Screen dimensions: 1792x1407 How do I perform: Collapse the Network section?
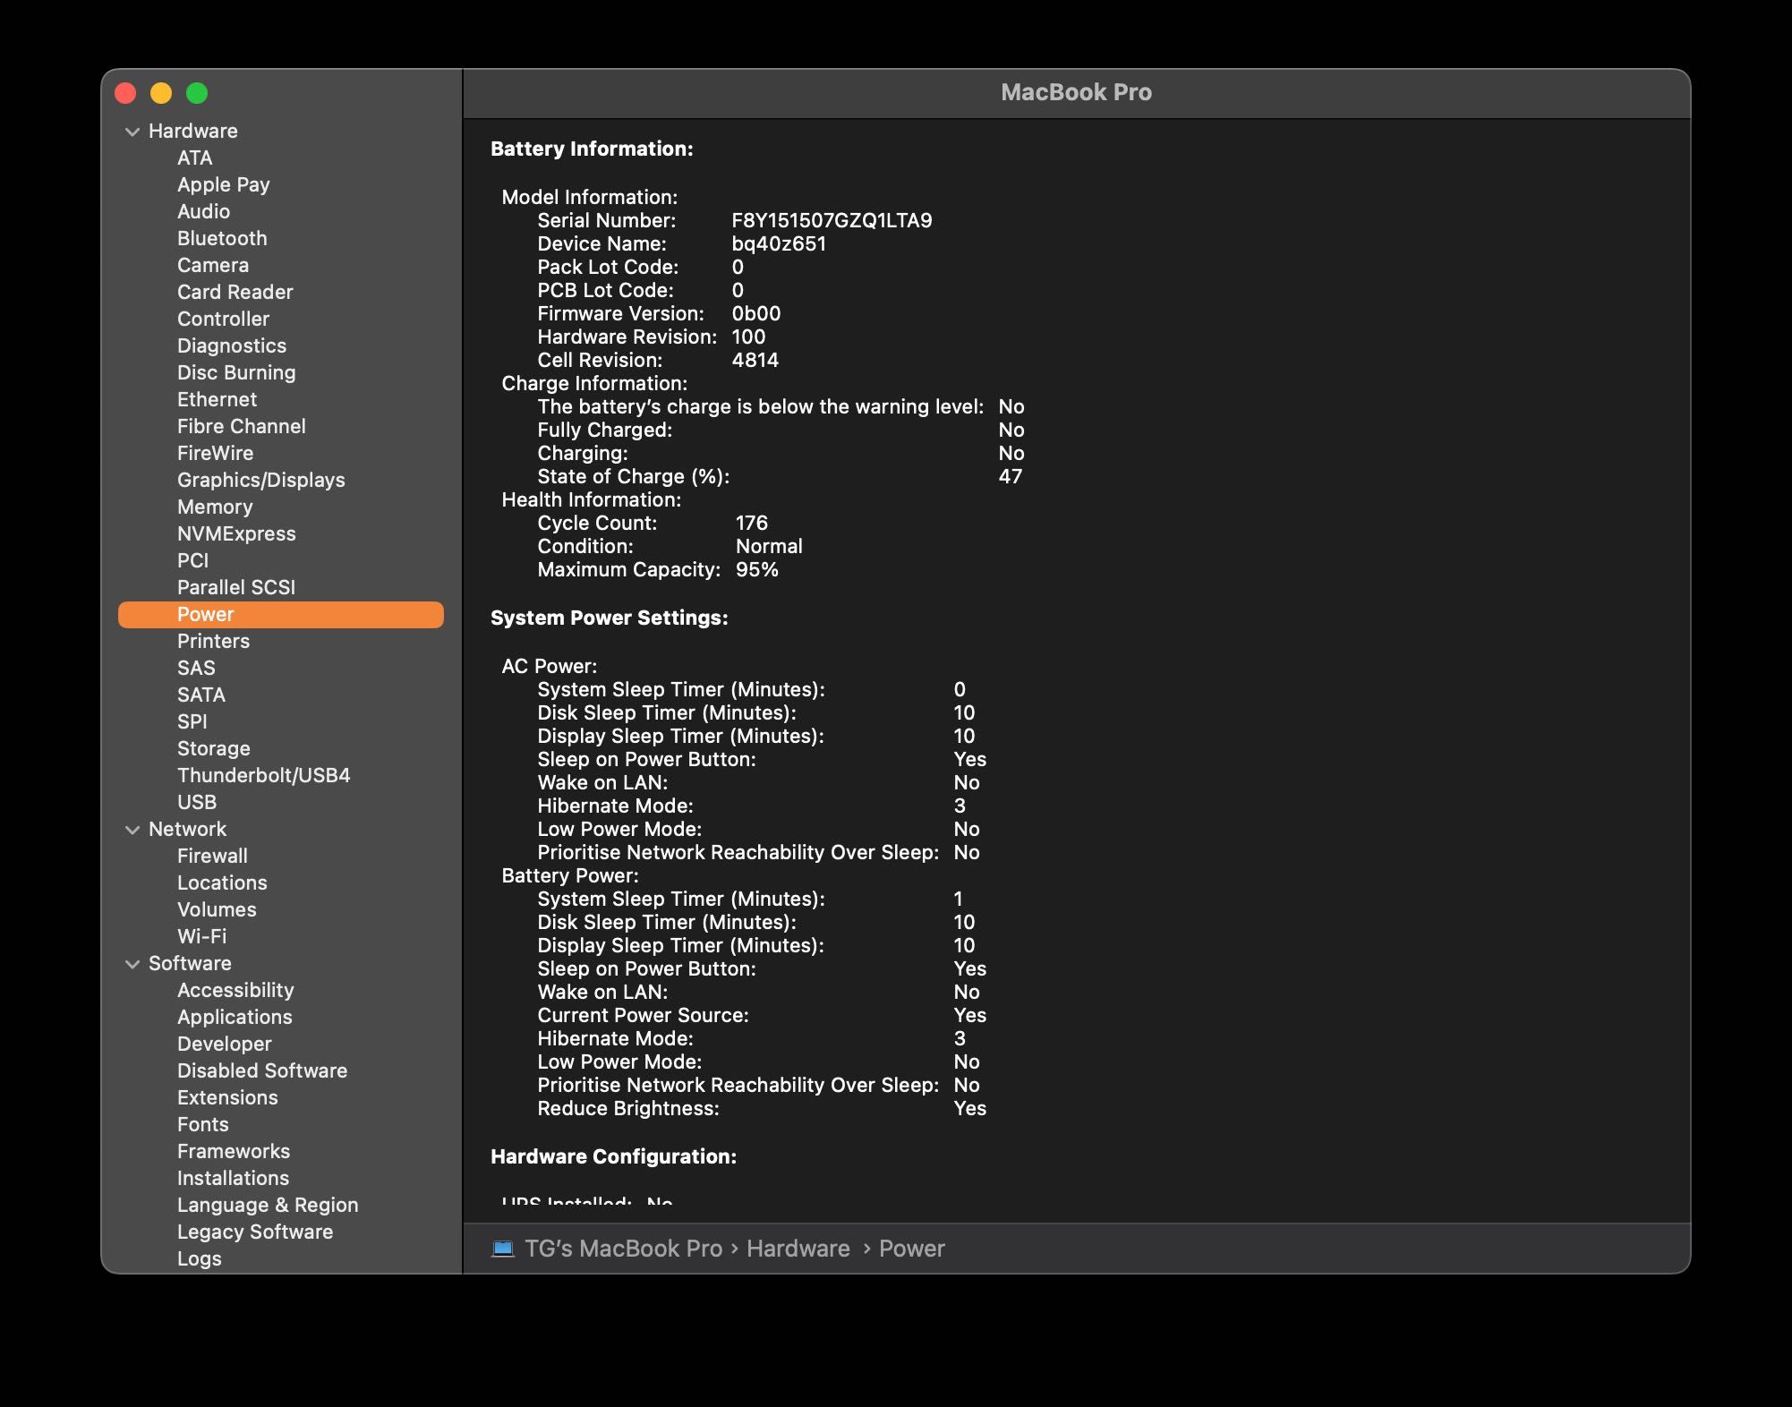132,830
